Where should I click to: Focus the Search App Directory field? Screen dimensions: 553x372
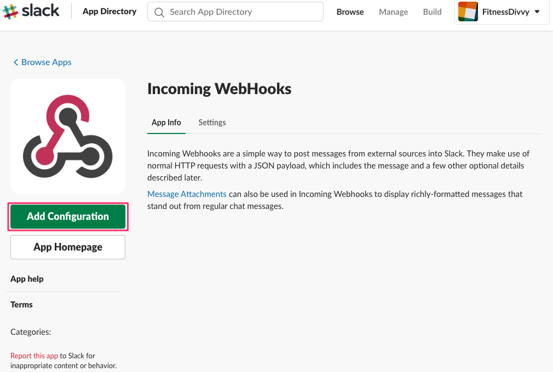pos(235,11)
